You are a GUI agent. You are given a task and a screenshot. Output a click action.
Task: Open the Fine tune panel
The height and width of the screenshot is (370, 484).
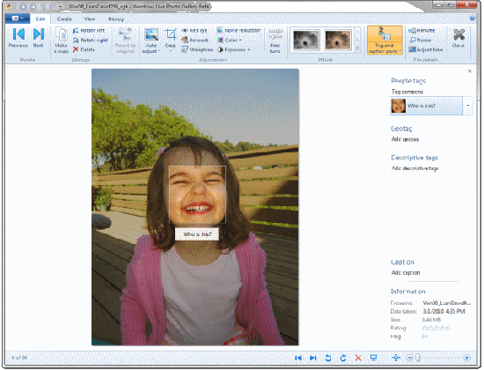[x=275, y=41]
